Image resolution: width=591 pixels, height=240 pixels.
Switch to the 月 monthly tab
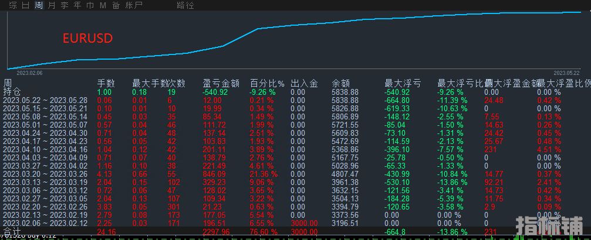(52, 5)
